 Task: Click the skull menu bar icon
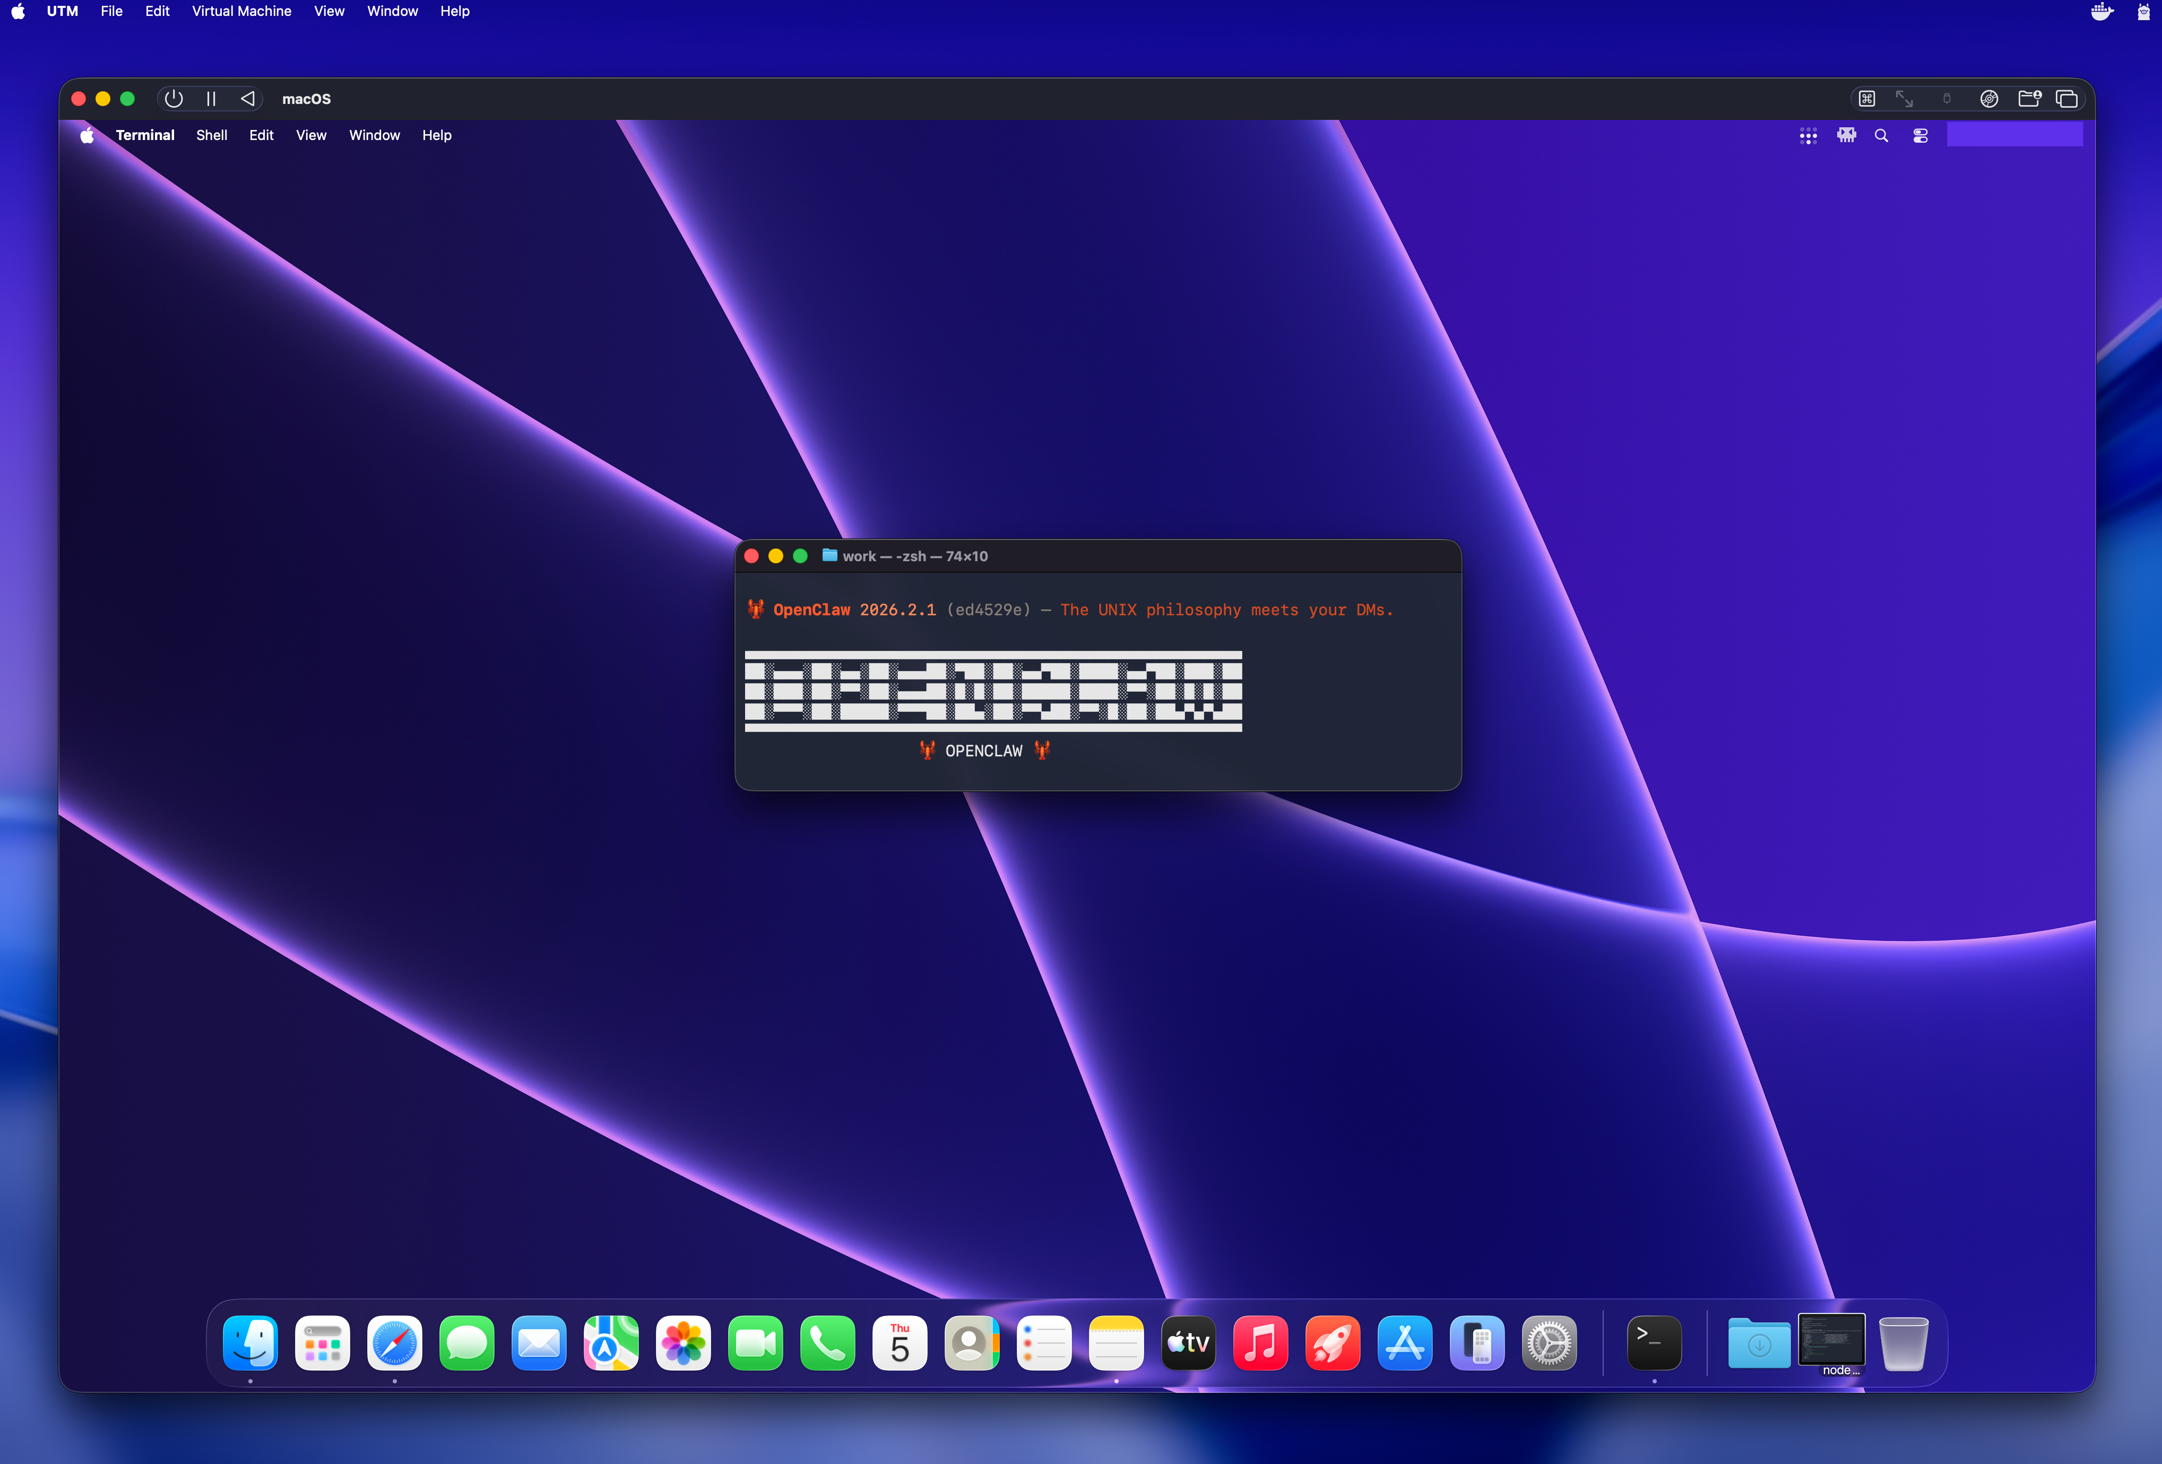pyautogui.click(x=1846, y=136)
